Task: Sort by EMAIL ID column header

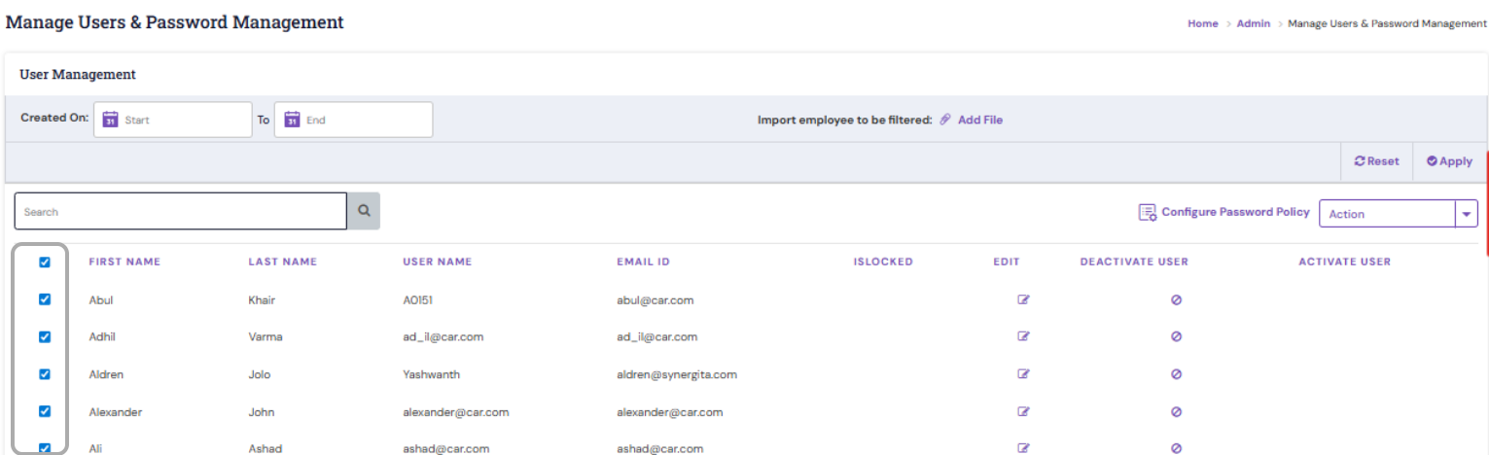Action: pos(644,262)
